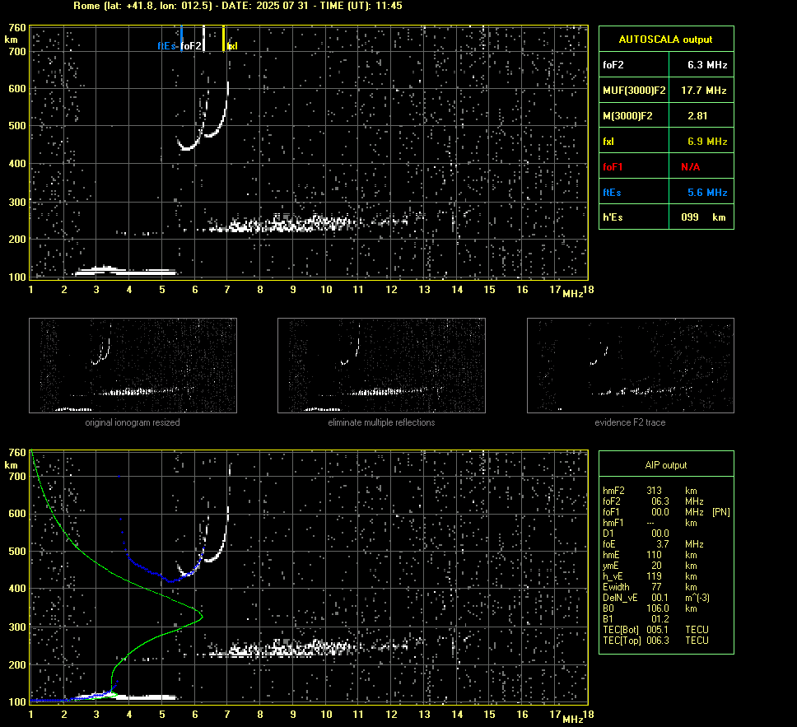Click the foF1 '00.0 MHz [PN]' row
The height and width of the screenshot is (727, 797).
[x=666, y=512]
